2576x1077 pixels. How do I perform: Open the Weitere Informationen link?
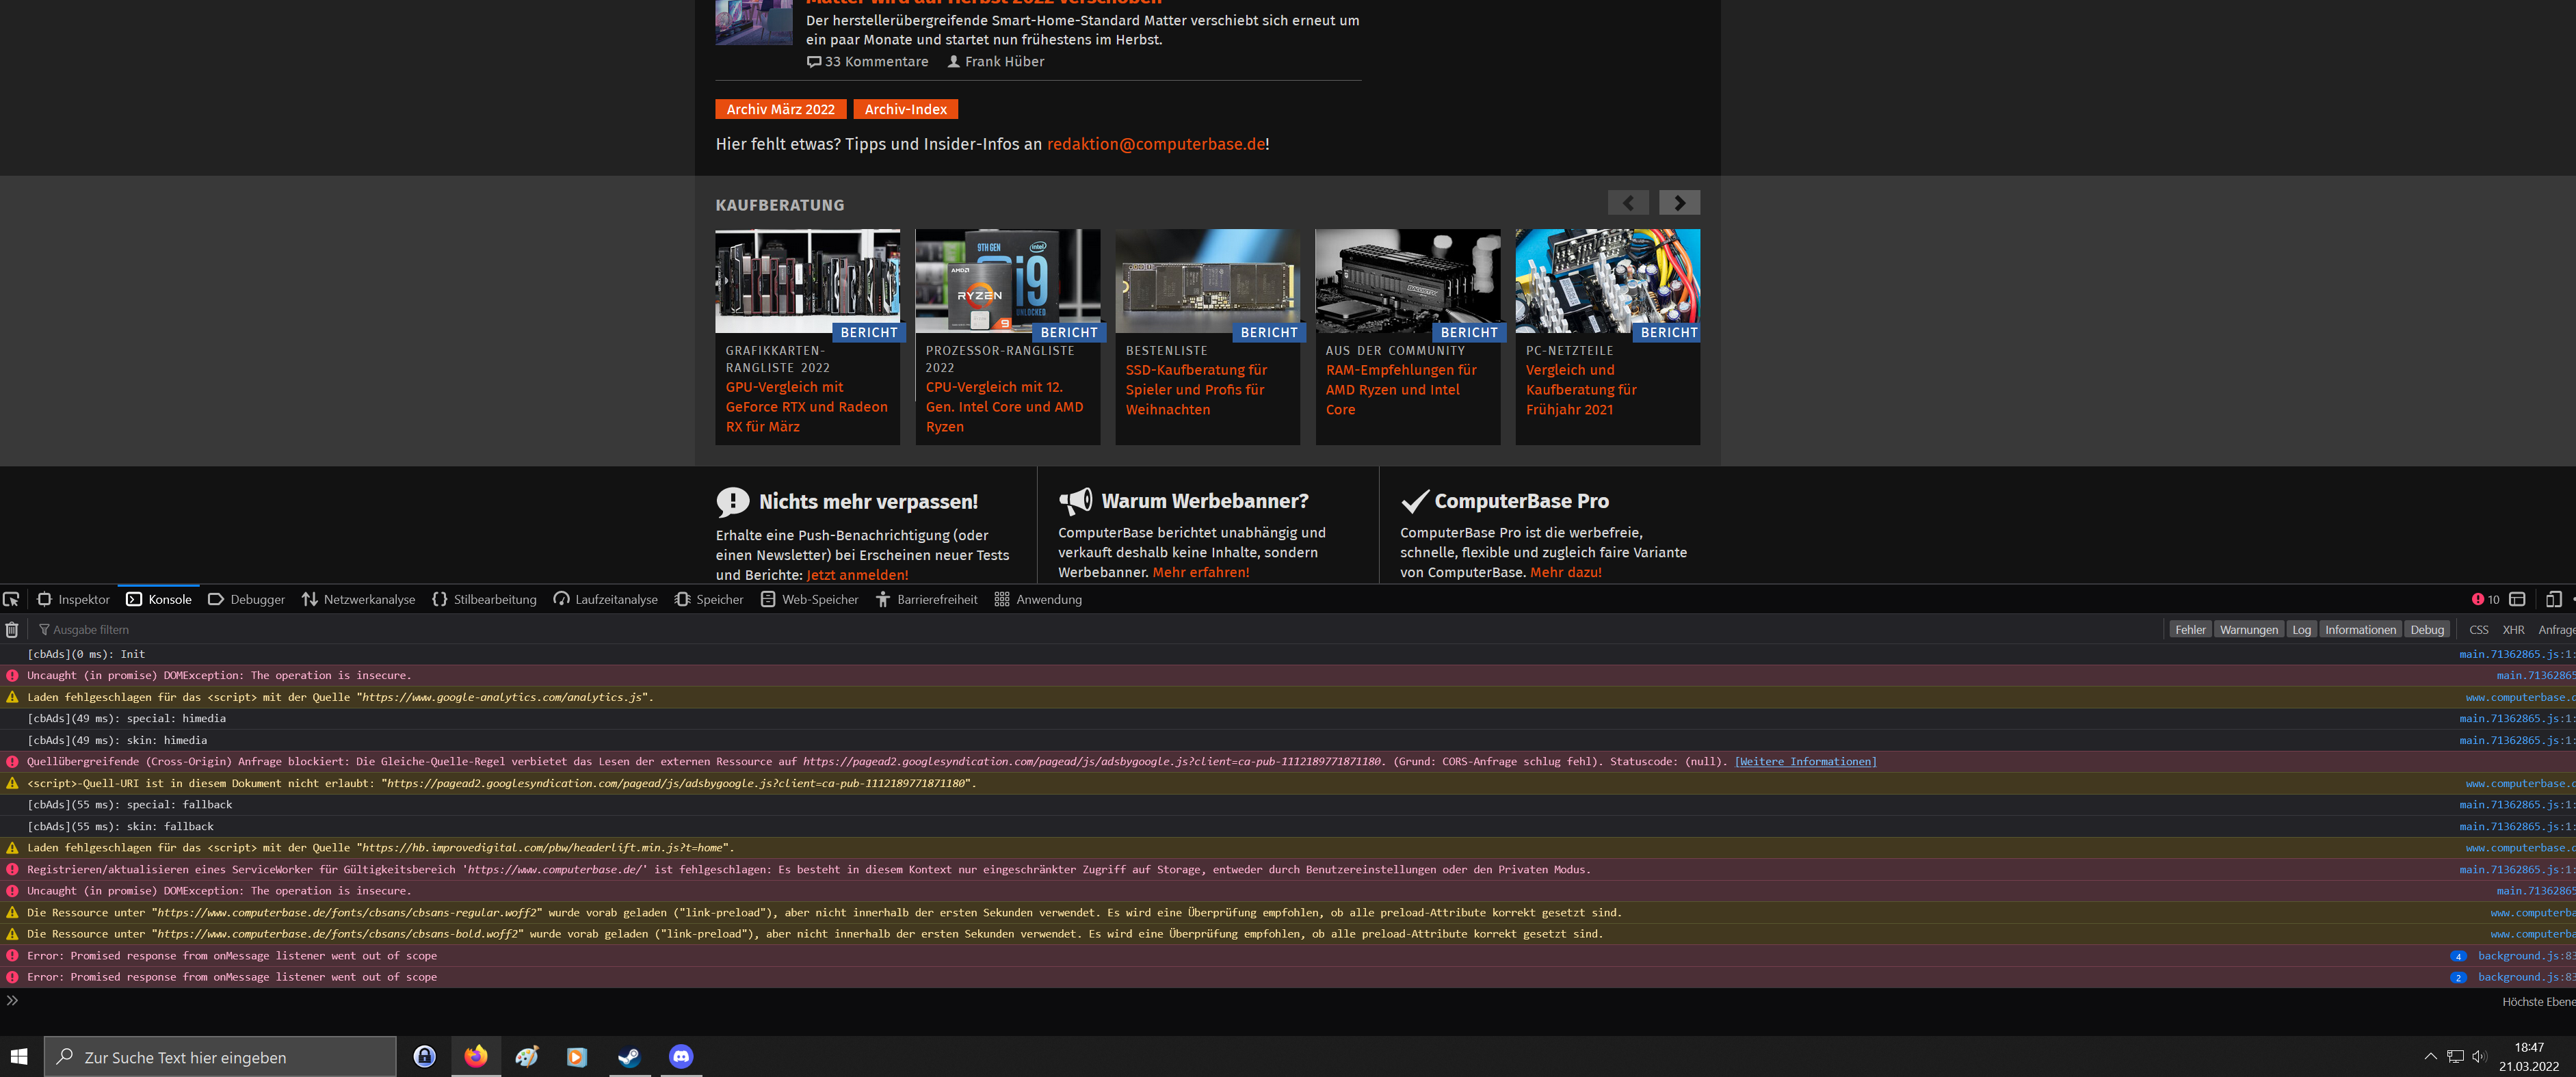click(1805, 761)
